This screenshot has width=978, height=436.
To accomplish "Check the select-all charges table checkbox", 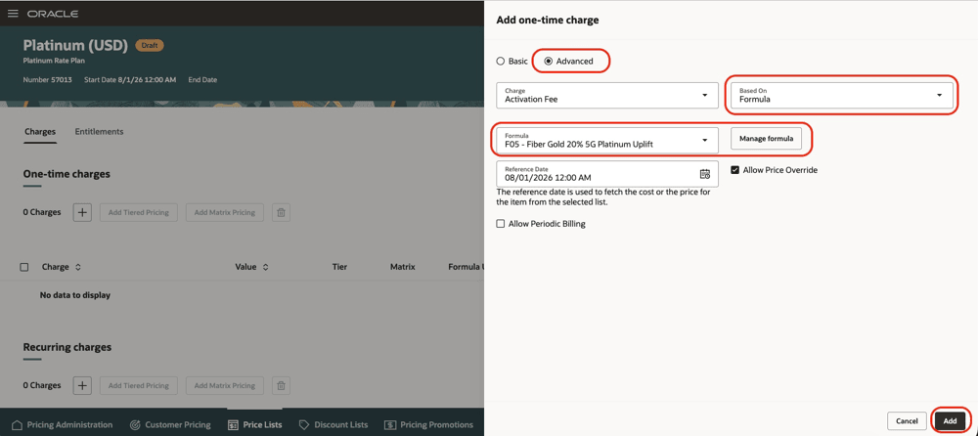I will (24, 267).
